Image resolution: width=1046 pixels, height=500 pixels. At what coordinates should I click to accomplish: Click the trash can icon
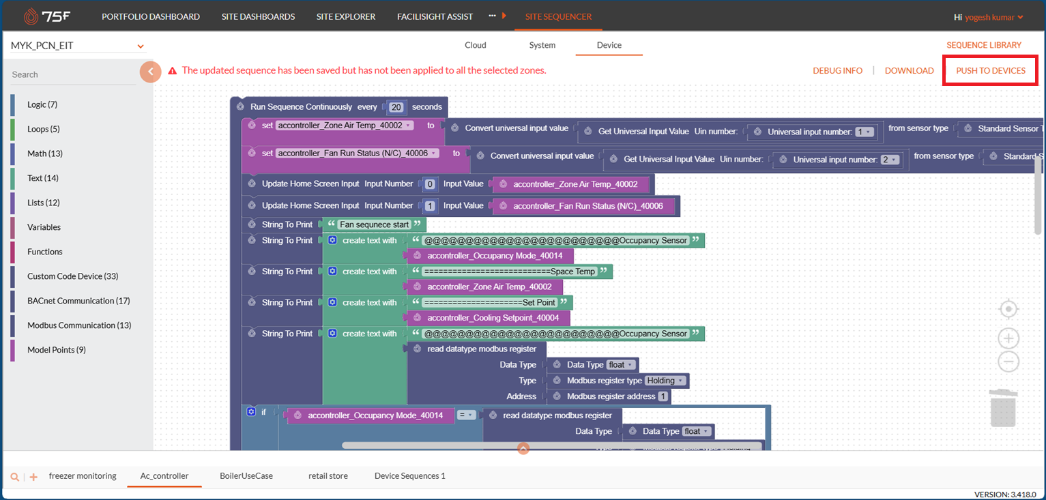pyautogui.click(x=1004, y=408)
